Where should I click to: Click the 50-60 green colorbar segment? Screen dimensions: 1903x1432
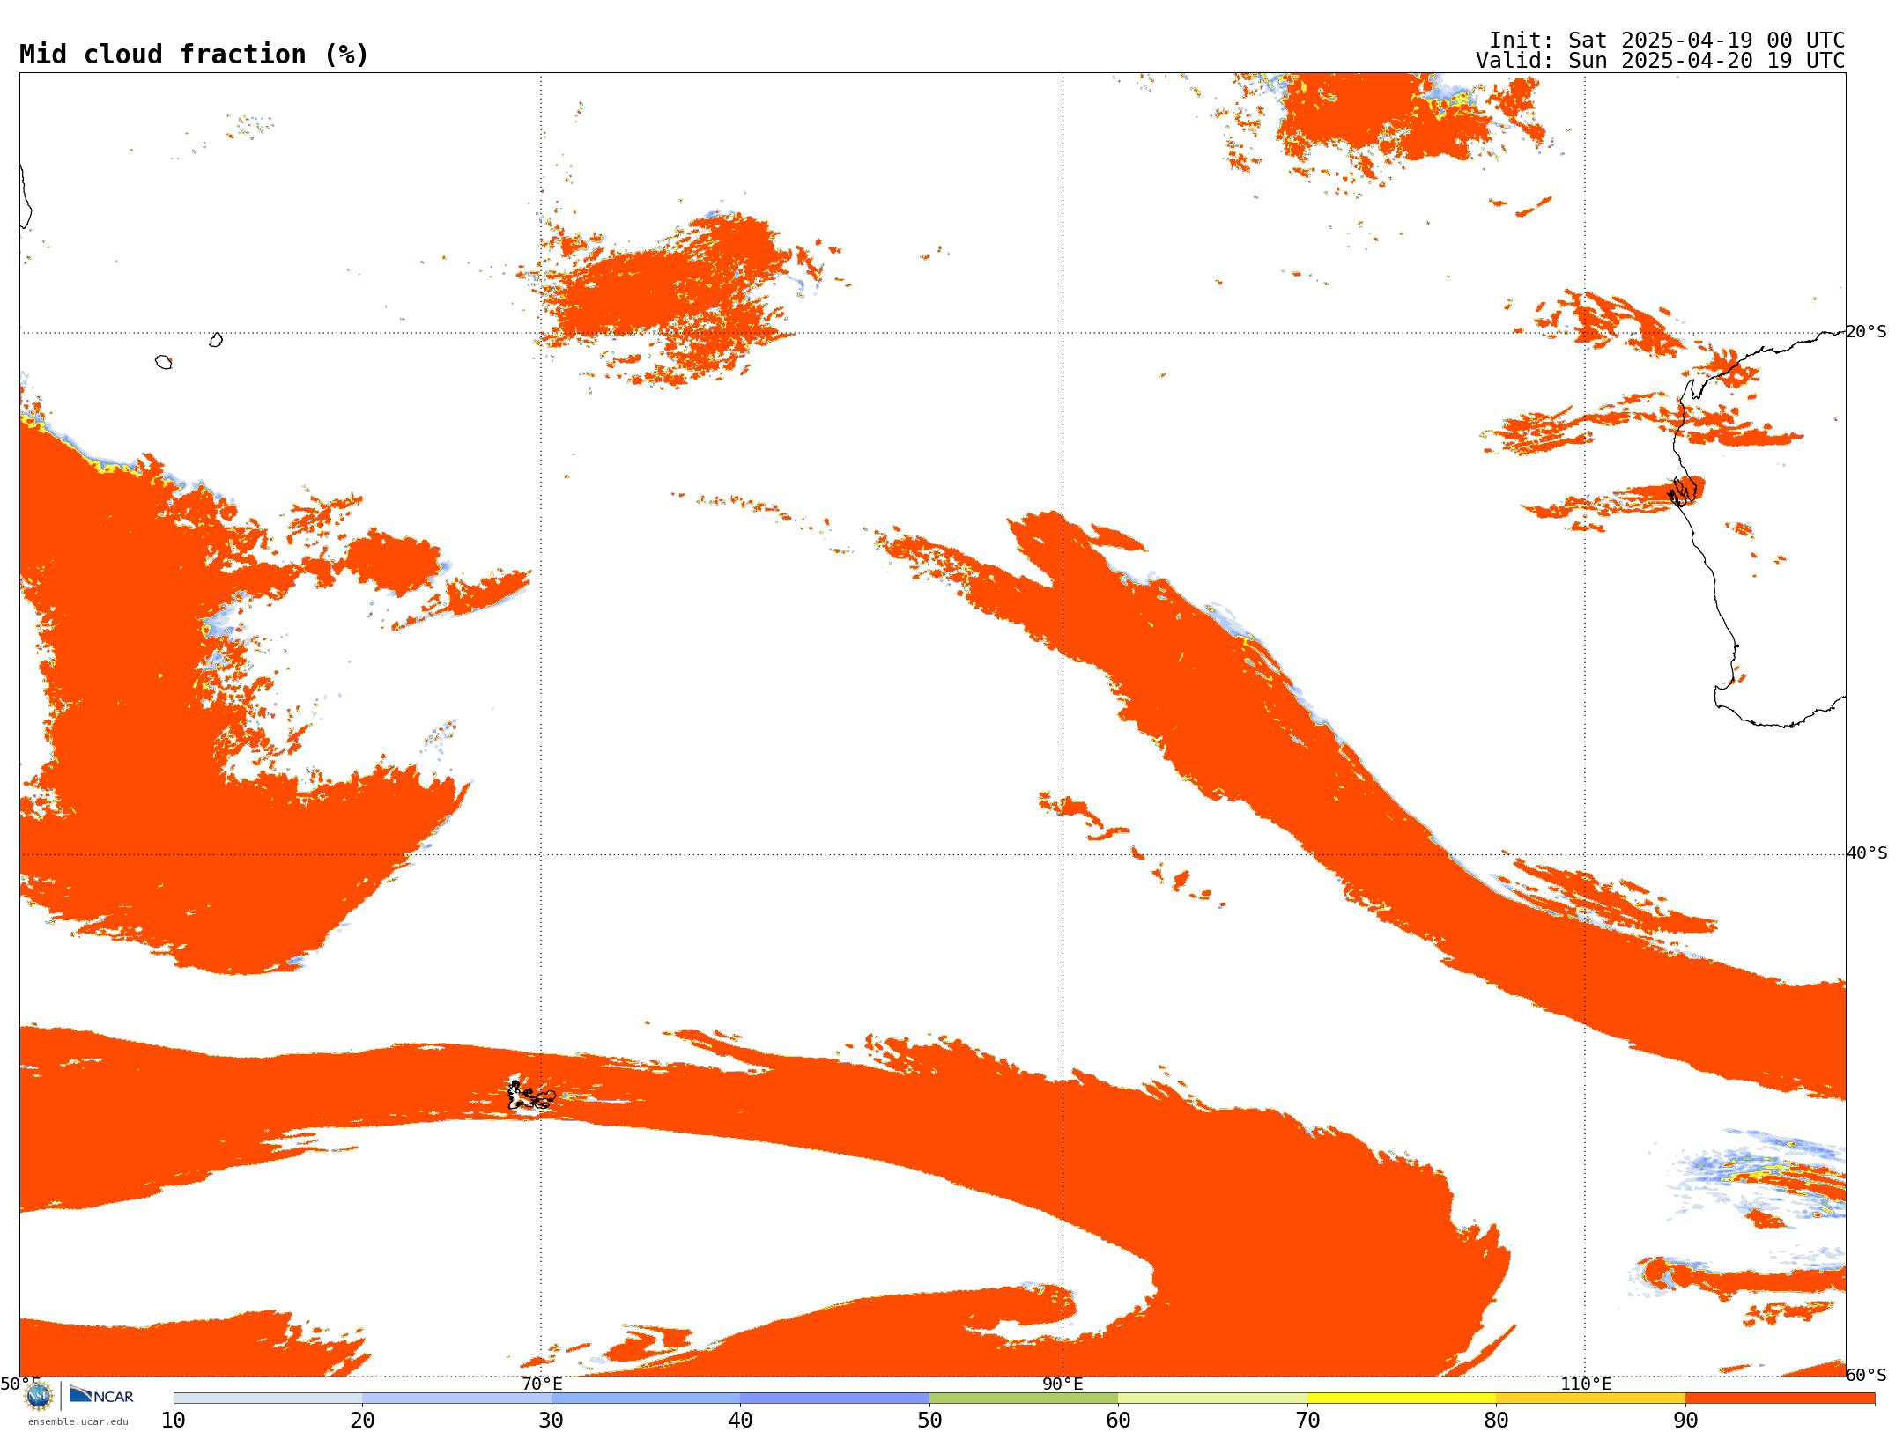pos(1024,1399)
